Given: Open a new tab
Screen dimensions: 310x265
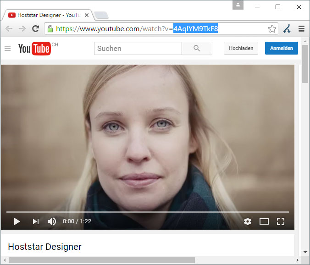Looking at the screenshot, I should (101, 15).
